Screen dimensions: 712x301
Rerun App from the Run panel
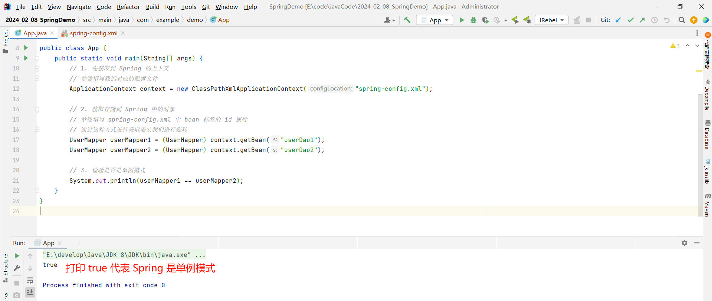click(x=17, y=256)
